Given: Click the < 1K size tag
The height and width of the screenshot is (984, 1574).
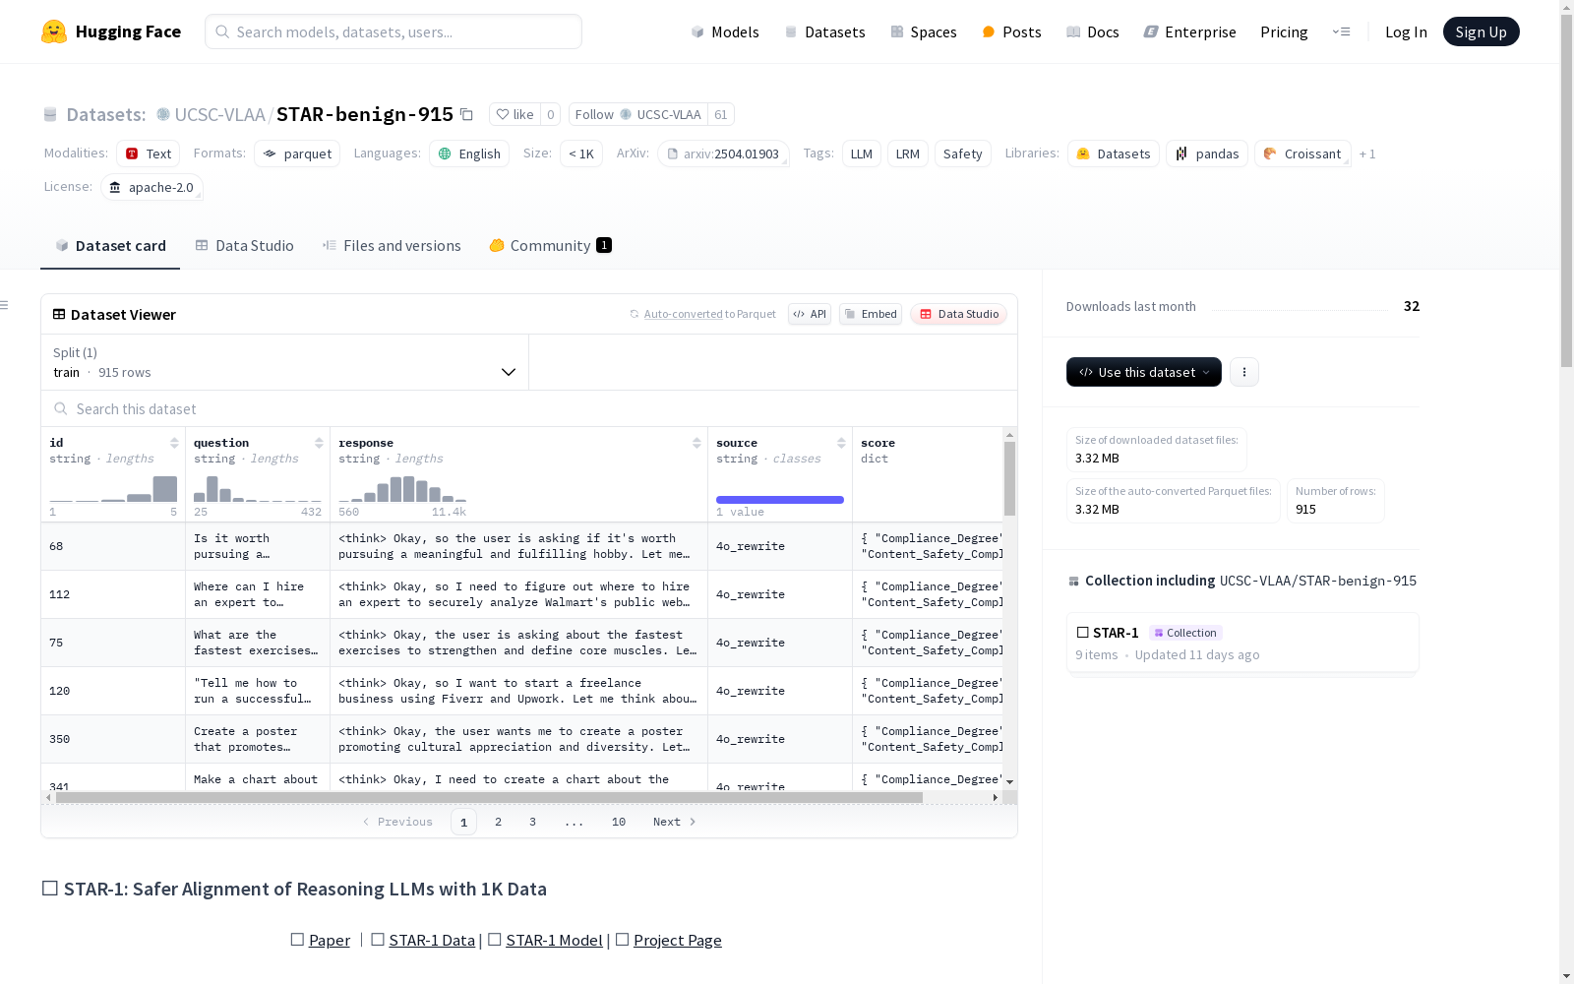Looking at the screenshot, I should tap(581, 154).
